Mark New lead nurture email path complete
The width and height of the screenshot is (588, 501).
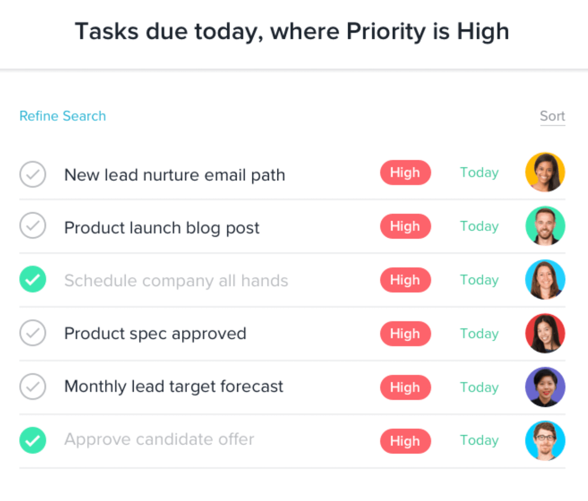tap(33, 175)
